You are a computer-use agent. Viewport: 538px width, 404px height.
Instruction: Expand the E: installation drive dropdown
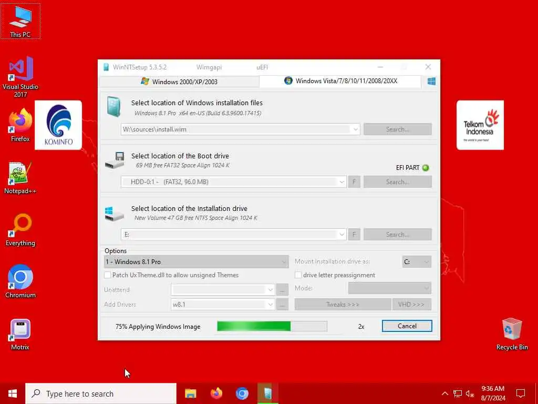[x=342, y=234]
